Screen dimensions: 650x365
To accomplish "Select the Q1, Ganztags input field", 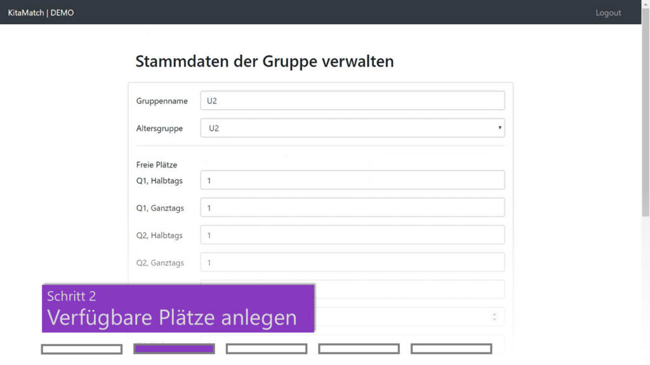I will click(352, 208).
